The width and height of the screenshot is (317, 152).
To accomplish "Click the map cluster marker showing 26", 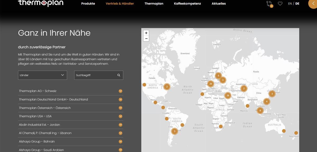I will tap(228, 96).
